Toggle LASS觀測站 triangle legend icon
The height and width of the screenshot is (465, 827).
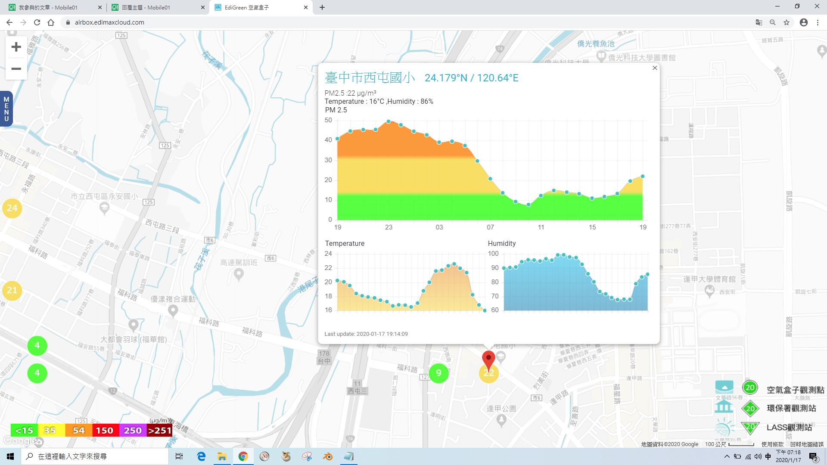750,427
